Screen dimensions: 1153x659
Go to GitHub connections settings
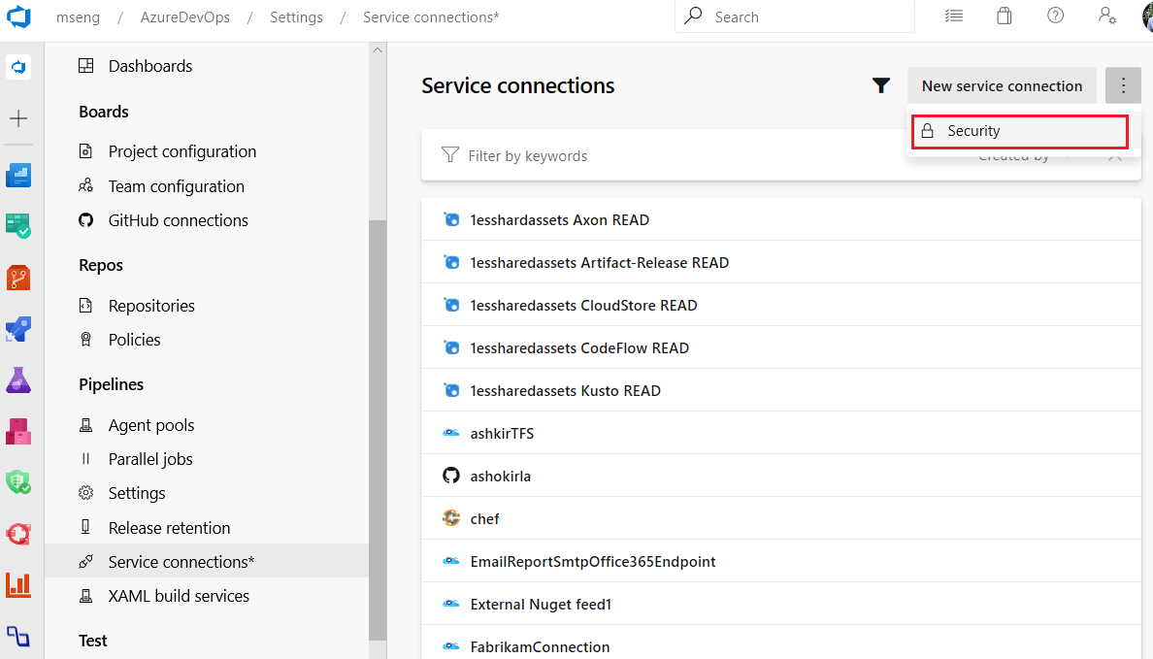tap(178, 220)
